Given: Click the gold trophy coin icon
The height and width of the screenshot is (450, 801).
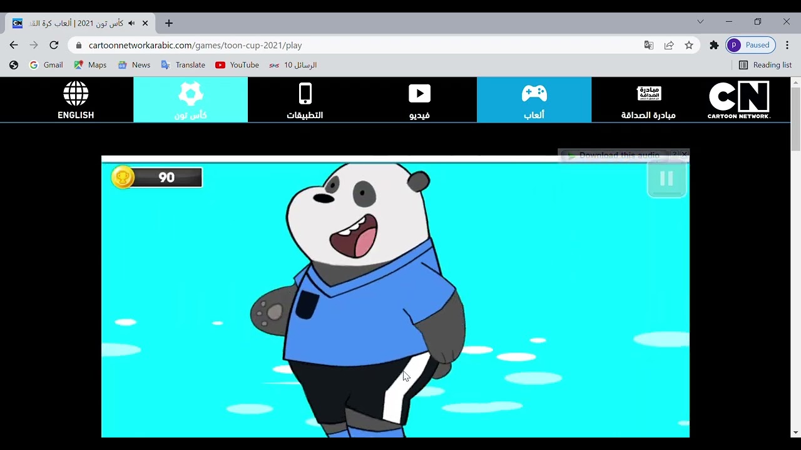Looking at the screenshot, I should point(123,177).
